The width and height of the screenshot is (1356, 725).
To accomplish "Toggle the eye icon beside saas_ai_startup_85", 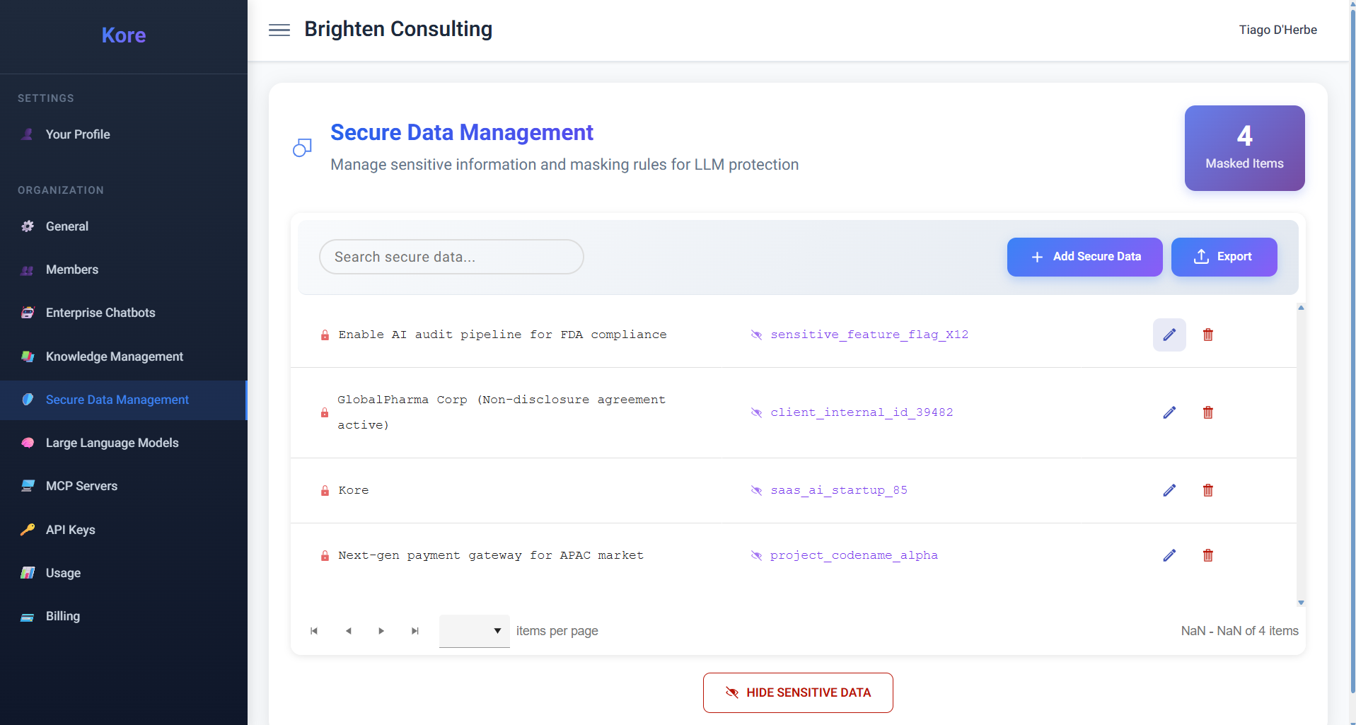I will [756, 490].
